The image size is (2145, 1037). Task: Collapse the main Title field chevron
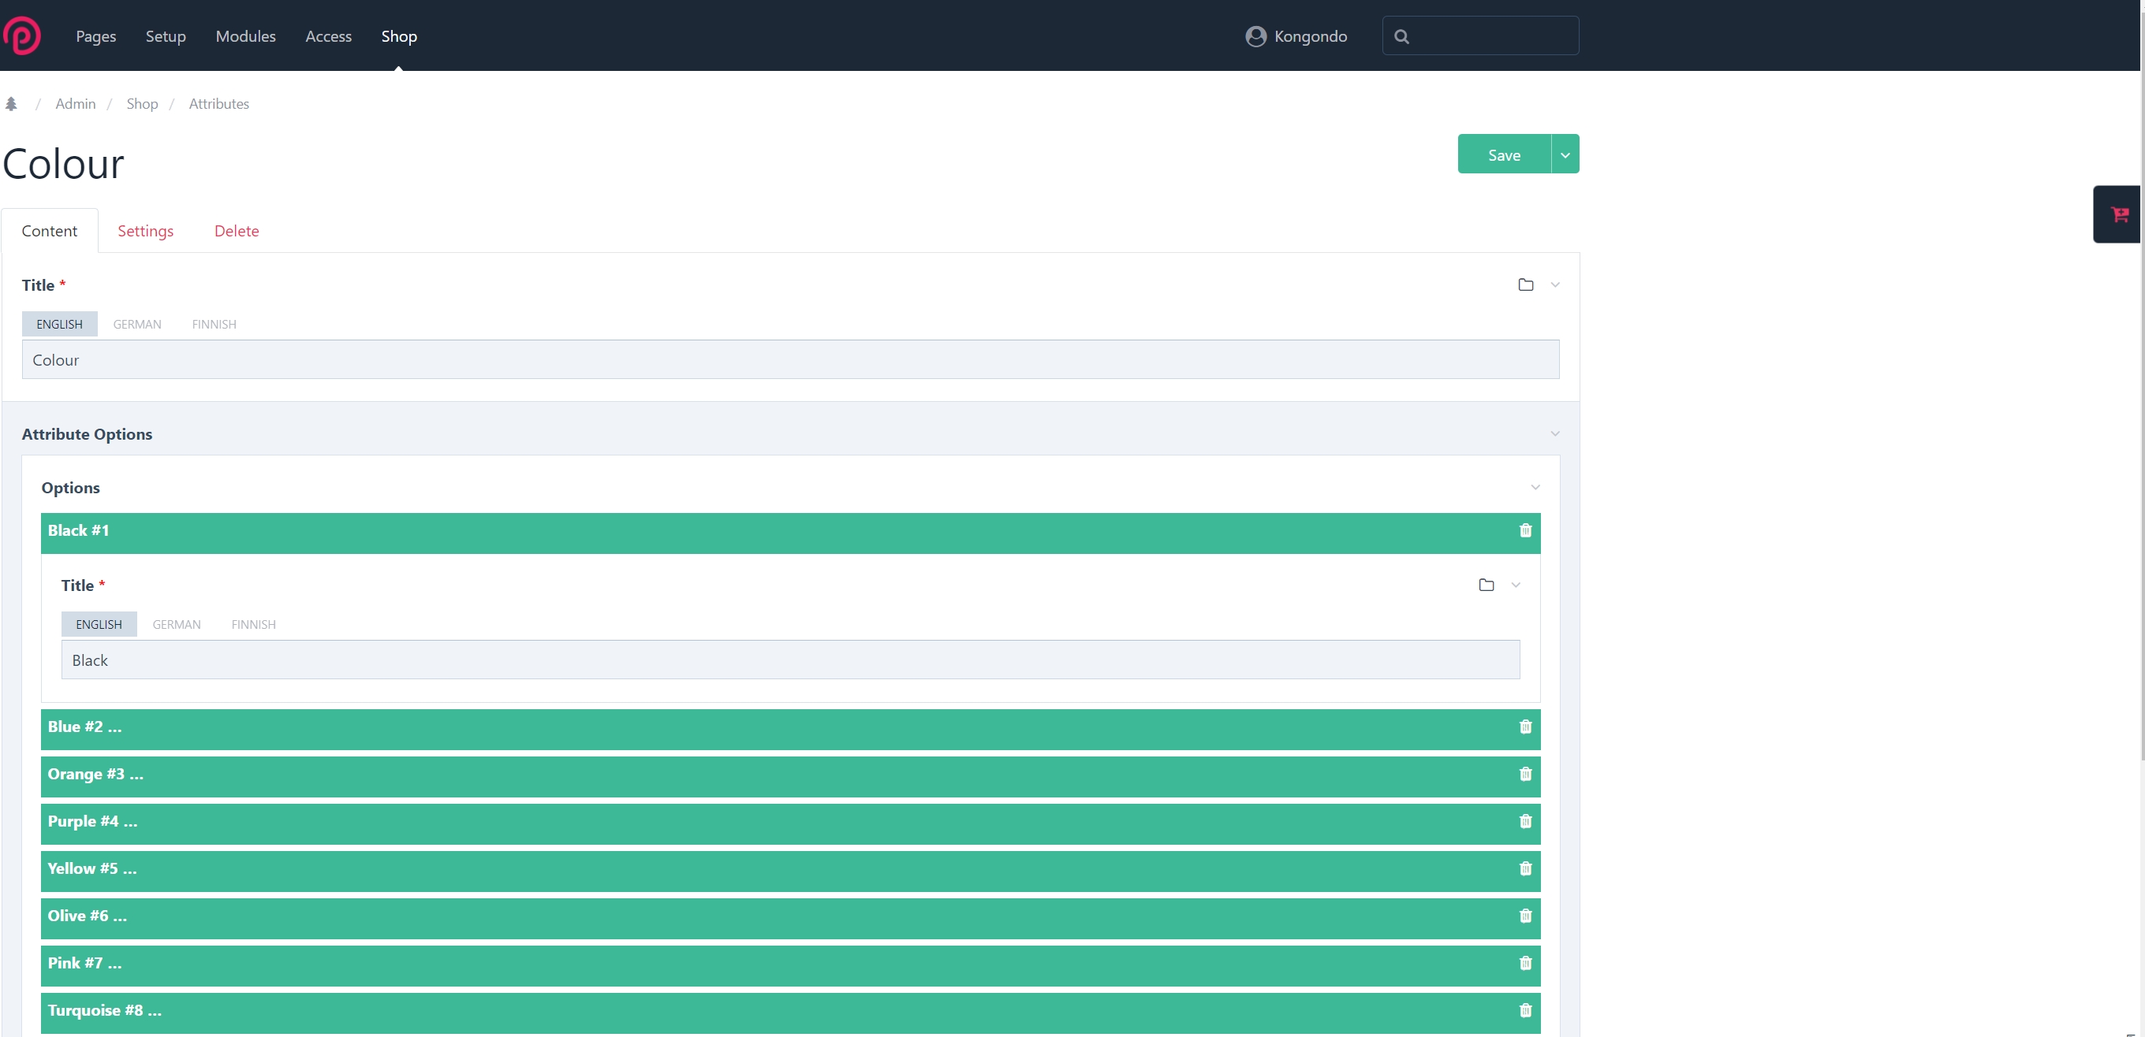[x=1555, y=284]
